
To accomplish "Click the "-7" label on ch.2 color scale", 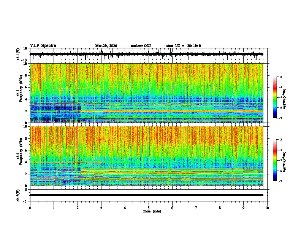I will pyautogui.click(x=280, y=181).
